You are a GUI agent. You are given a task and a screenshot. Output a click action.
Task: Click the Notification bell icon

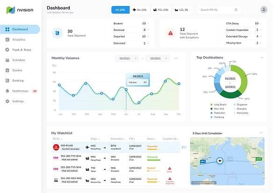pos(7,91)
